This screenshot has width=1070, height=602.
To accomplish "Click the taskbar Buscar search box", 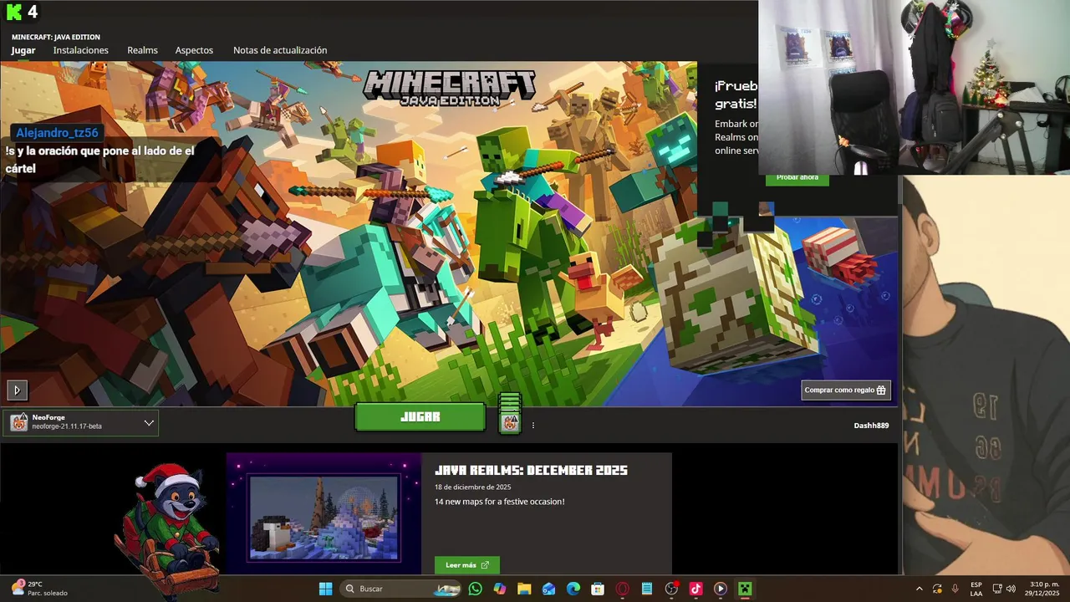I will point(402,589).
